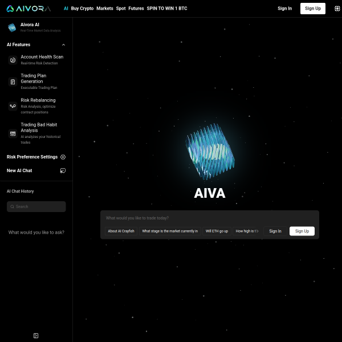Image resolution: width=342 pixels, height=342 pixels.
Task: Open the Buy Crypto menu
Action: (x=82, y=9)
